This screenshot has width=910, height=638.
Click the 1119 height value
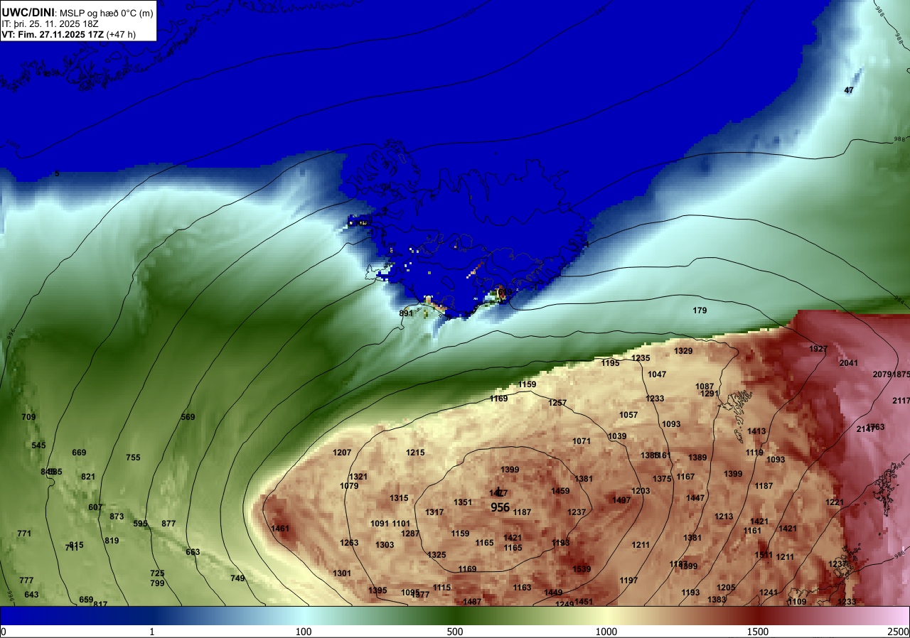pos(754,453)
